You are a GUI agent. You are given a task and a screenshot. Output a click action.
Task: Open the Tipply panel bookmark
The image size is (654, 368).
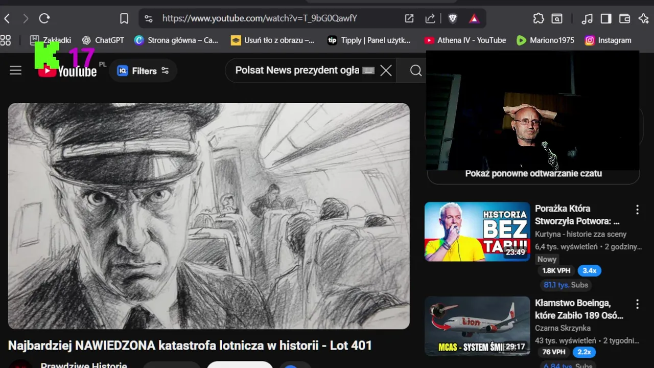tap(369, 40)
